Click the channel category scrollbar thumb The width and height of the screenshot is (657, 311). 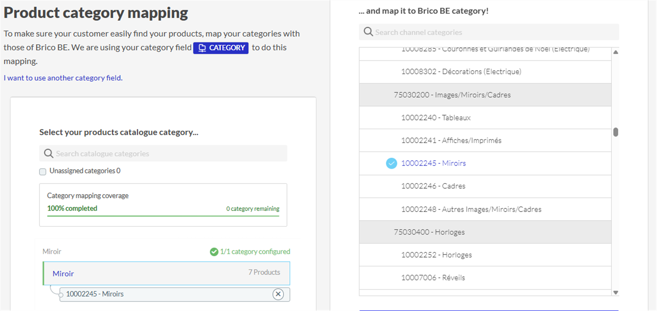pyautogui.click(x=616, y=132)
